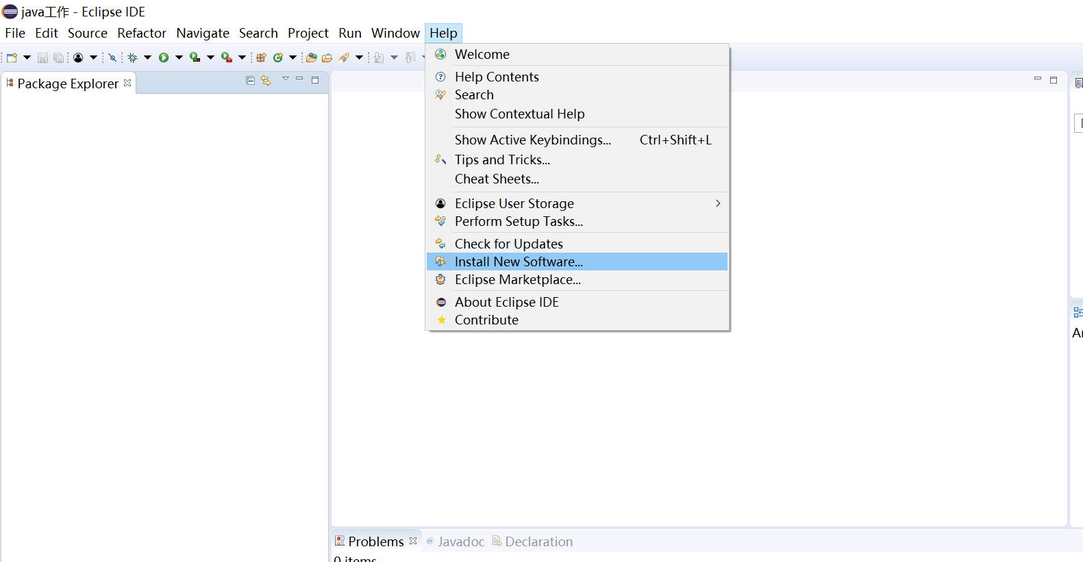This screenshot has width=1083, height=562.
Task: Click the New wizard toolbar icon
Action: tap(12, 58)
